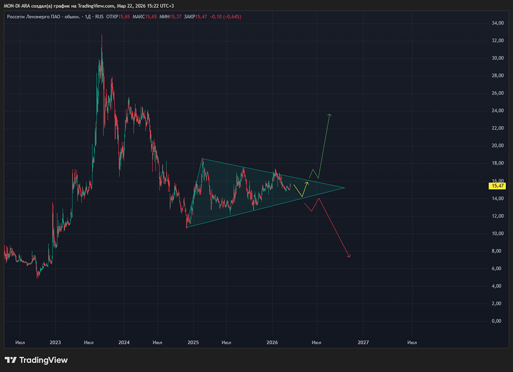Click the 8,00 price axis label

pos(496,251)
